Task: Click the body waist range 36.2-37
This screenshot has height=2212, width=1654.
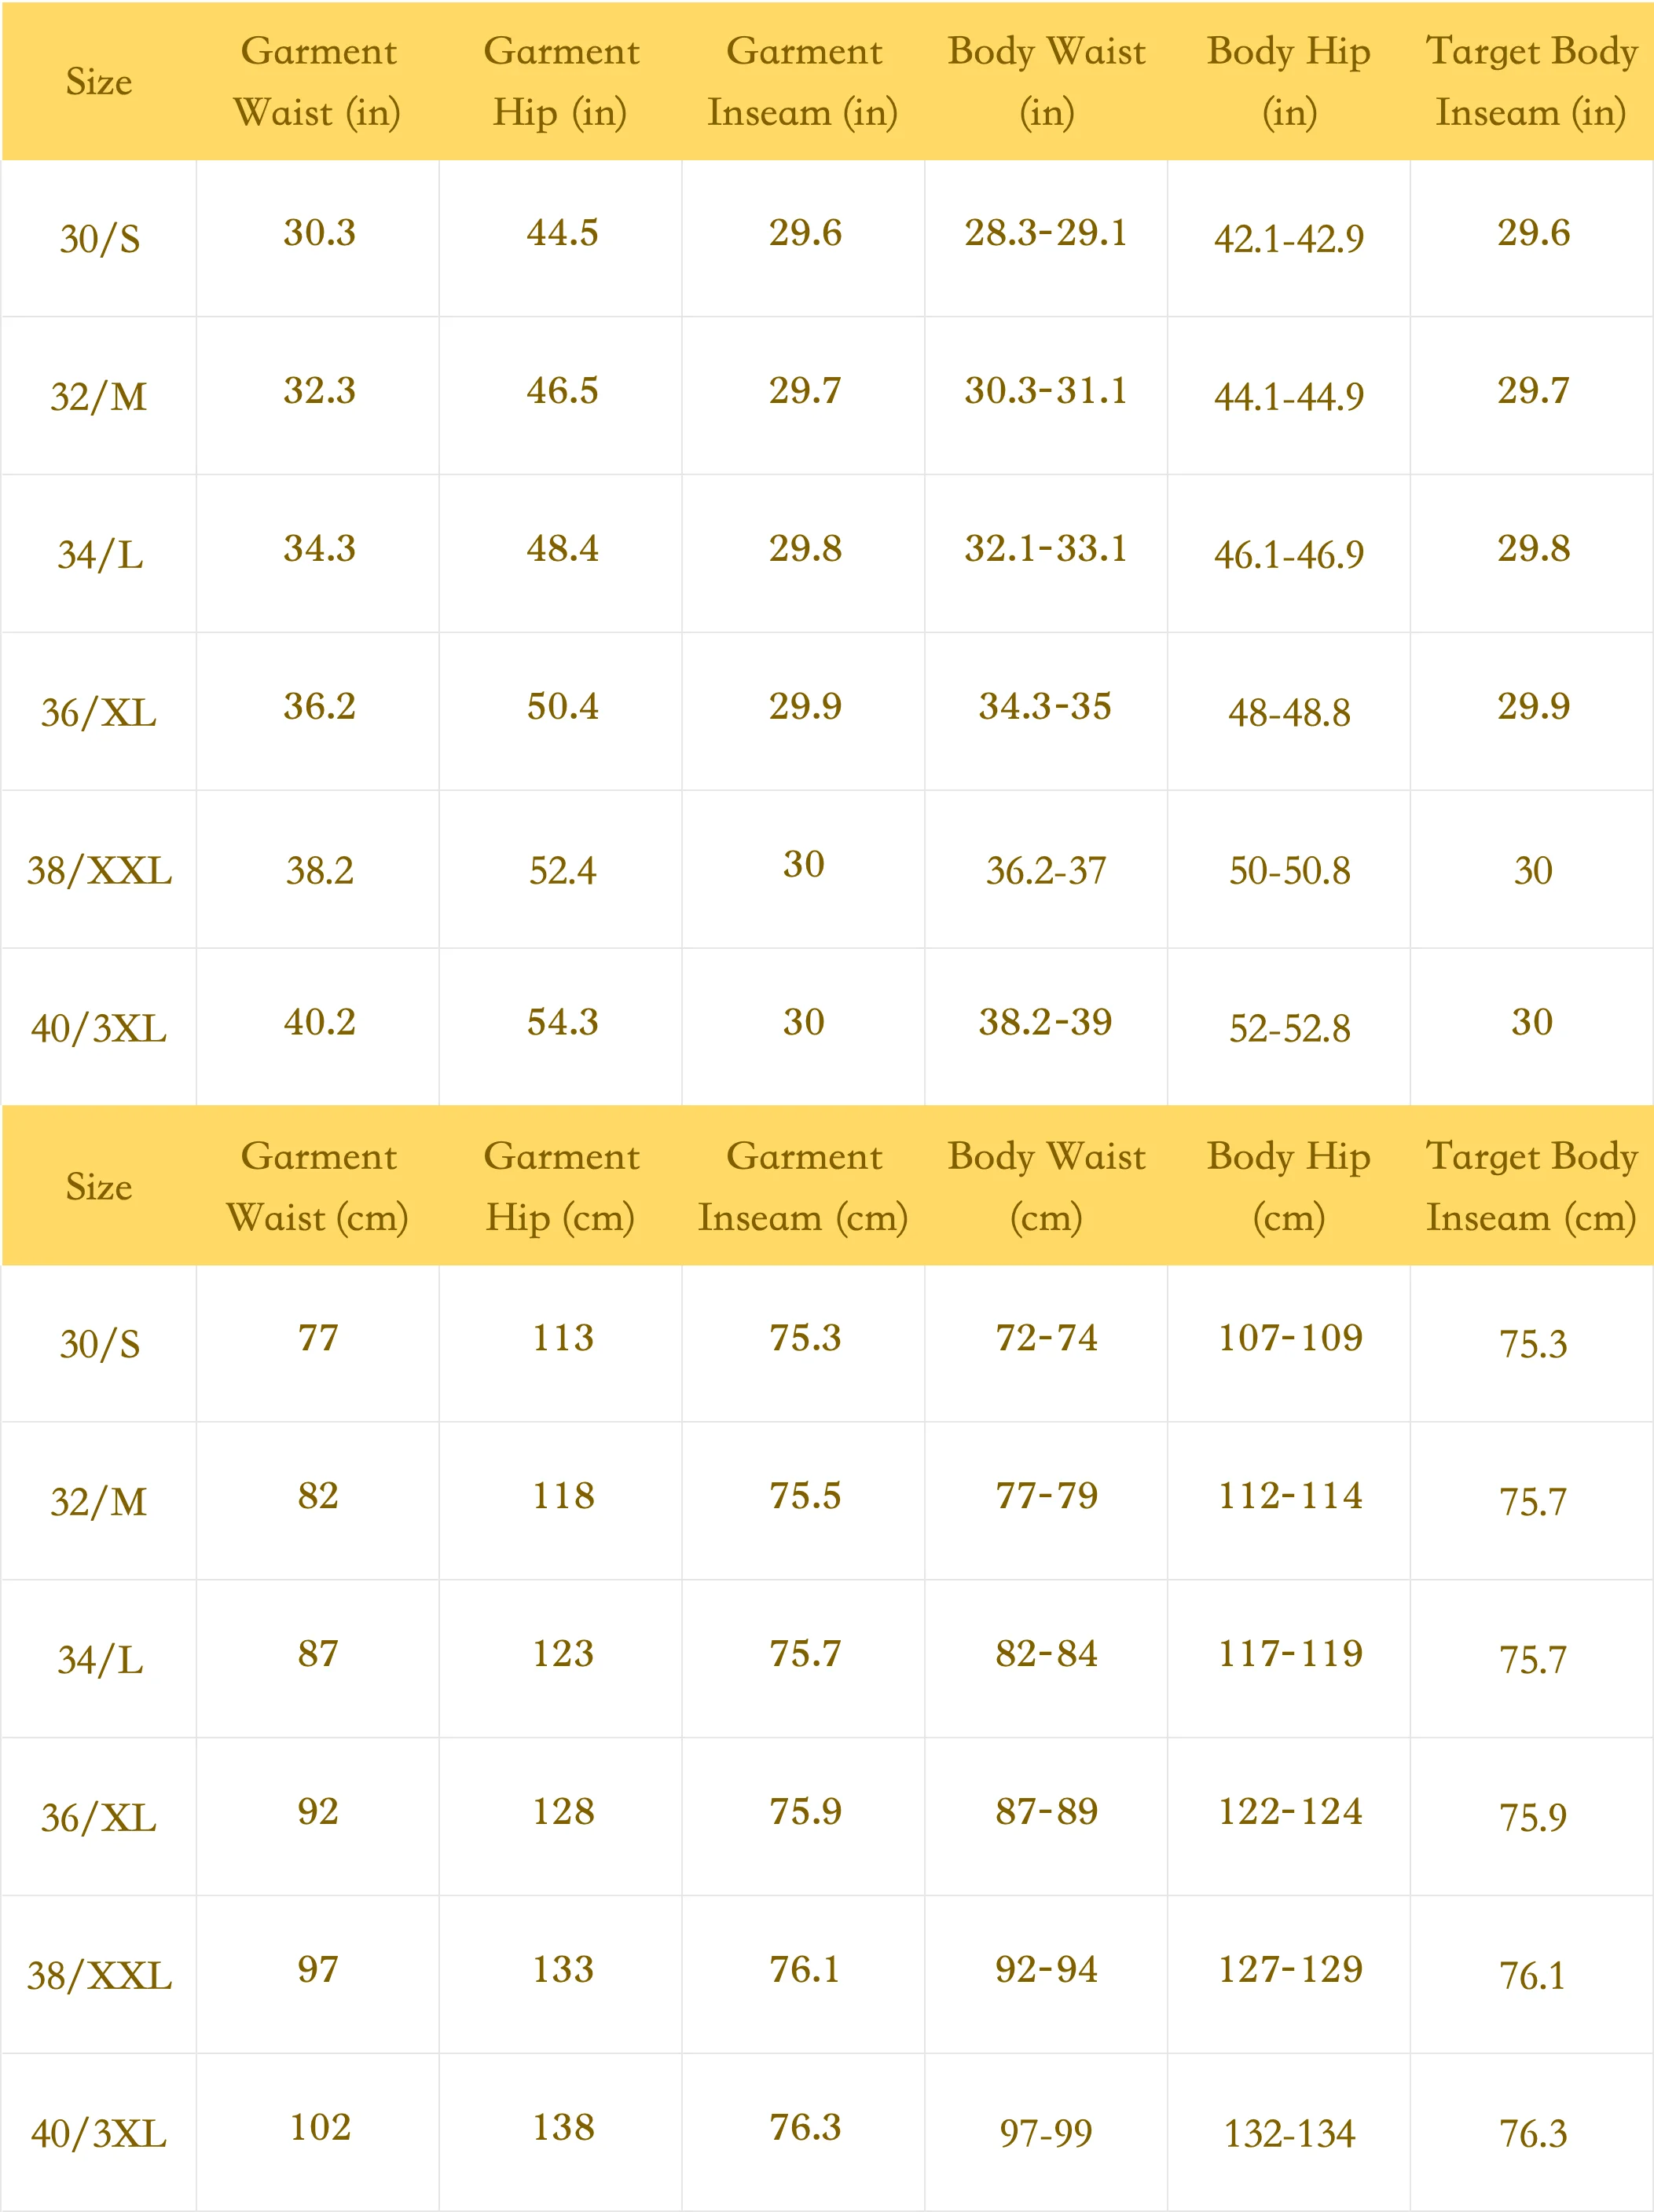Action: [1046, 871]
